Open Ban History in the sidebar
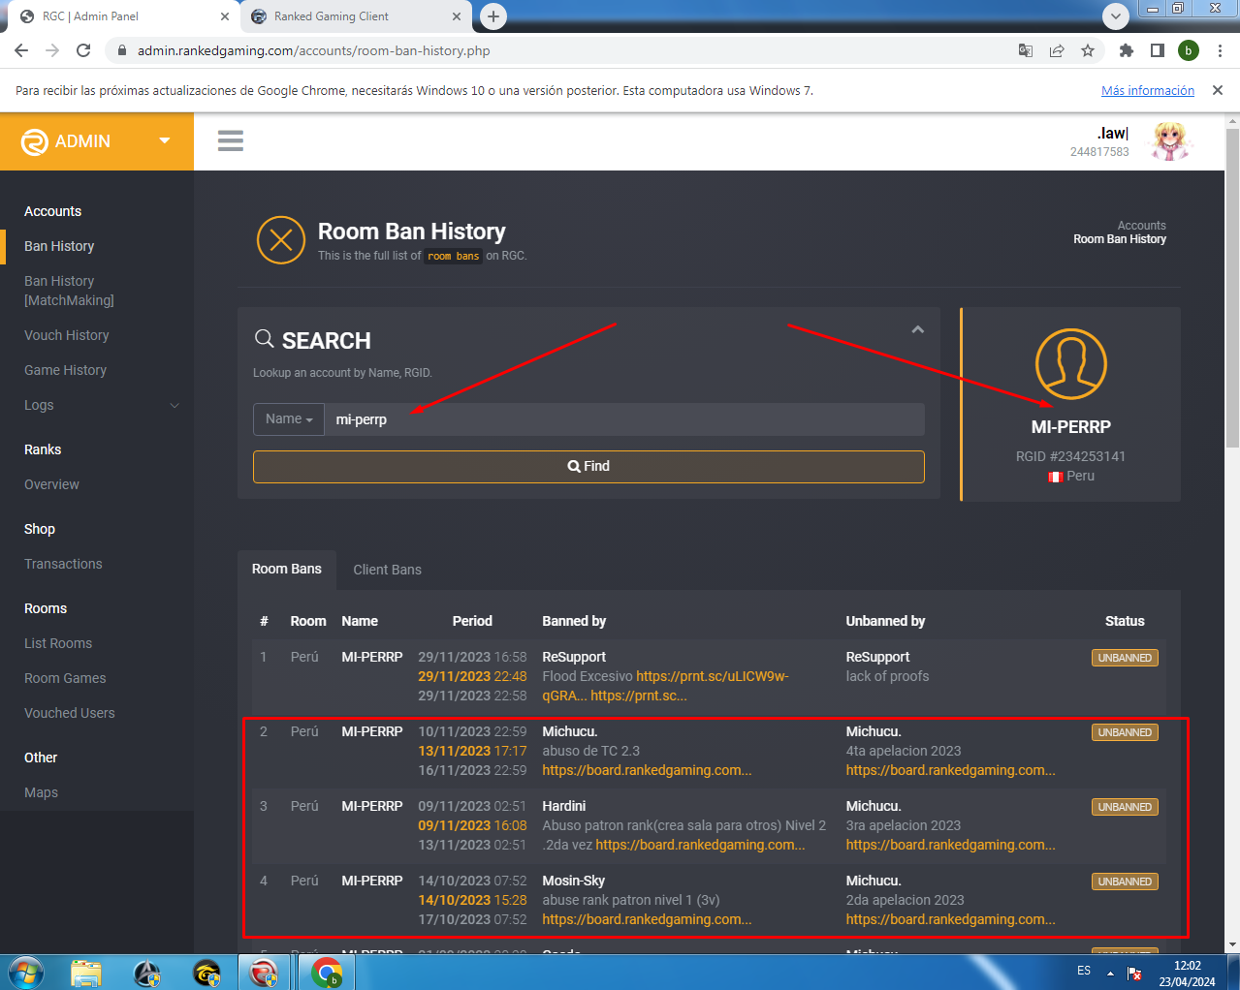This screenshot has width=1240, height=990. point(59,246)
